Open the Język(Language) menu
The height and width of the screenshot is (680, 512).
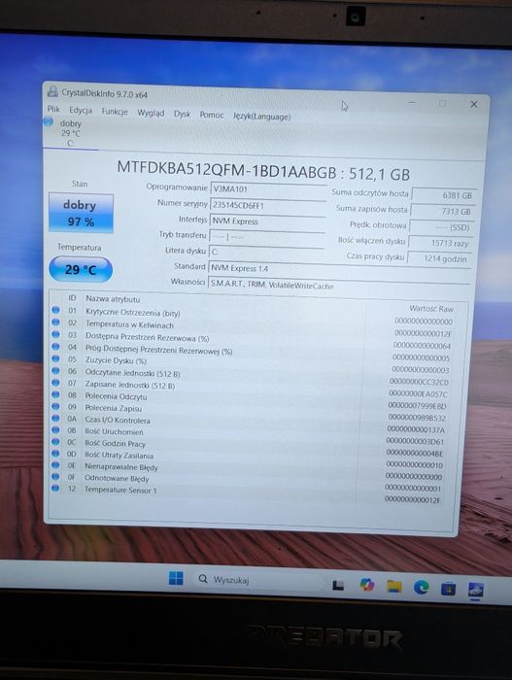pyautogui.click(x=261, y=117)
